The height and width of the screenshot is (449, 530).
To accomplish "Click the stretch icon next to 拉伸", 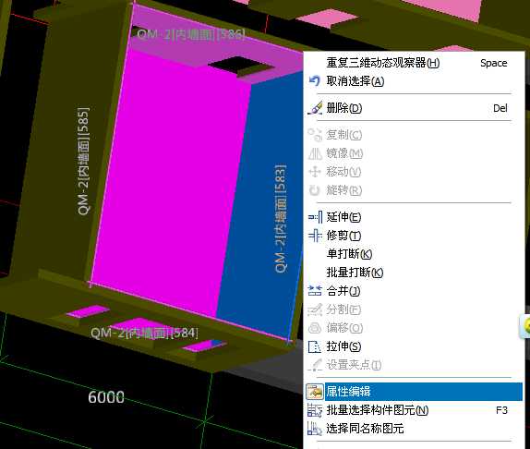I will [315, 346].
